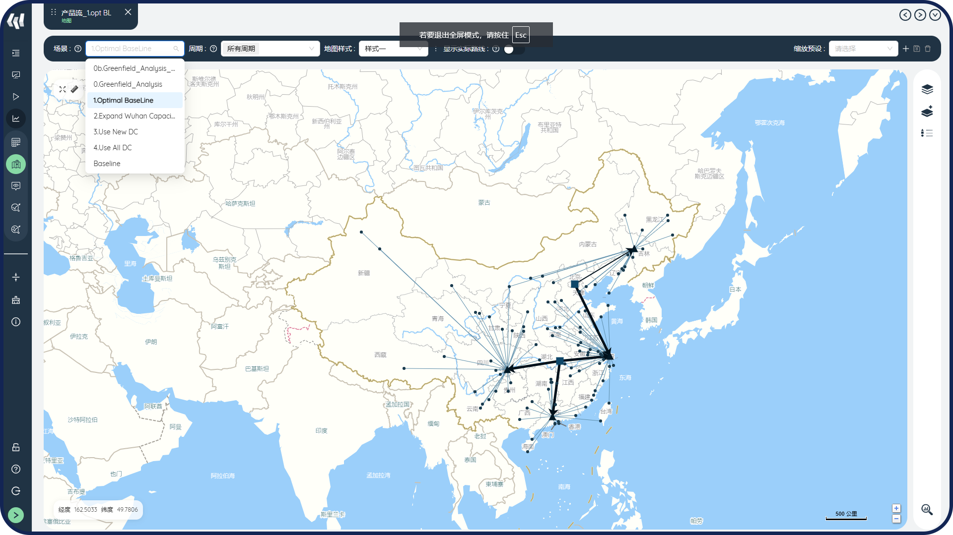Click help icon beside show actual route
Viewport: 953px width, 535px height.
point(496,49)
